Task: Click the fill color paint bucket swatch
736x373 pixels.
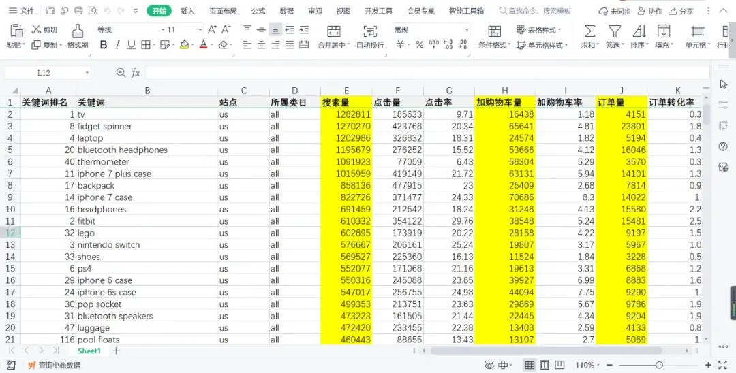Action: click(x=184, y=44)
